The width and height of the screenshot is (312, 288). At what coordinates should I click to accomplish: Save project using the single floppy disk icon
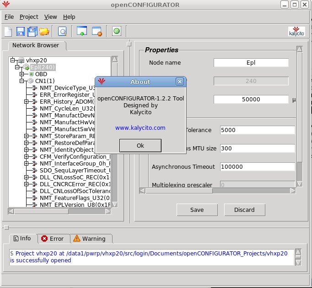coord(20,32)
